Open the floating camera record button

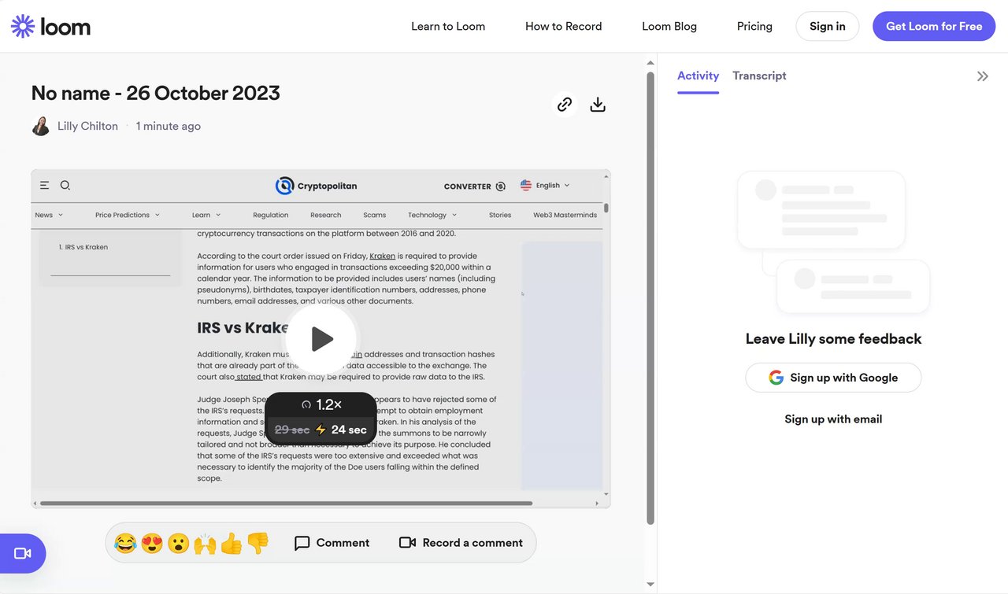coord(23,554)
